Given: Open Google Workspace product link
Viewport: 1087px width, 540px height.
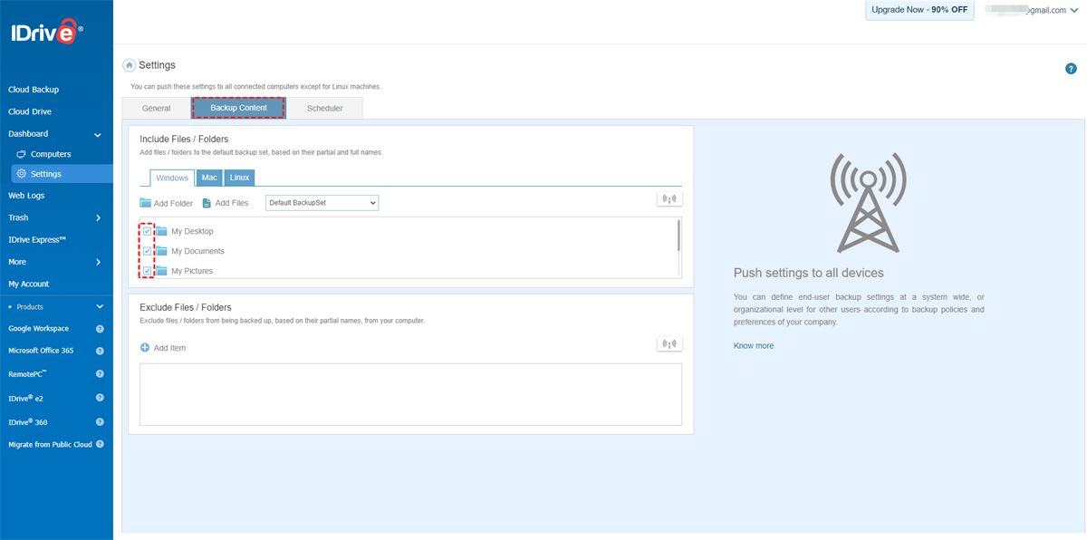Looking at the screenshot, I should [38, 329].
